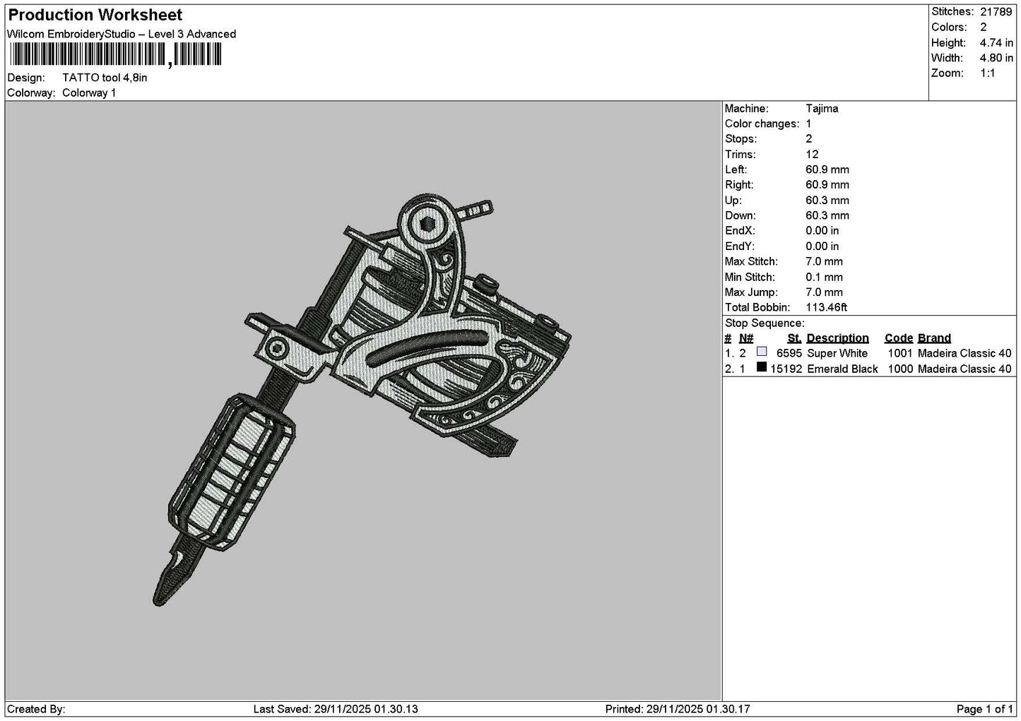Click the Brand column header
Viewport: 1021px width, 721px height.
(934, 338)
